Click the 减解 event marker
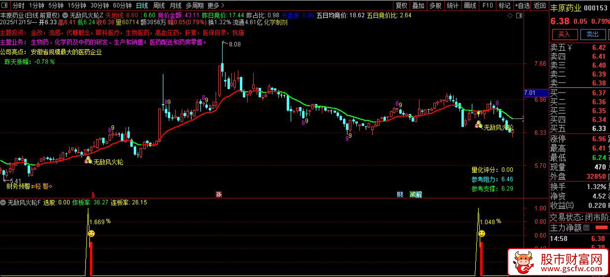Viewport: 610px width, 277px height. click(x=416, y=194)
